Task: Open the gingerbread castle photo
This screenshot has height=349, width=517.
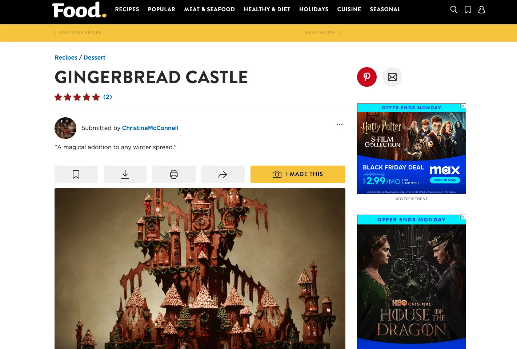Action: tap(200, 268)
